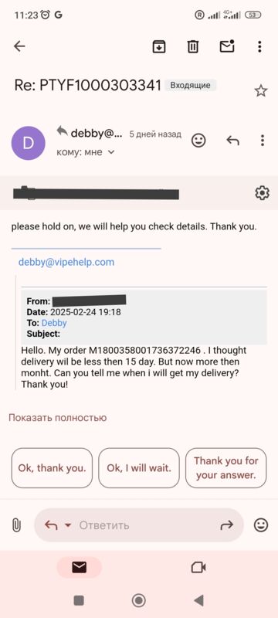The width and height of the screenshot is (278, 618).
Task: Select the Mail tab at the bottom
Action: click(79, 567)
